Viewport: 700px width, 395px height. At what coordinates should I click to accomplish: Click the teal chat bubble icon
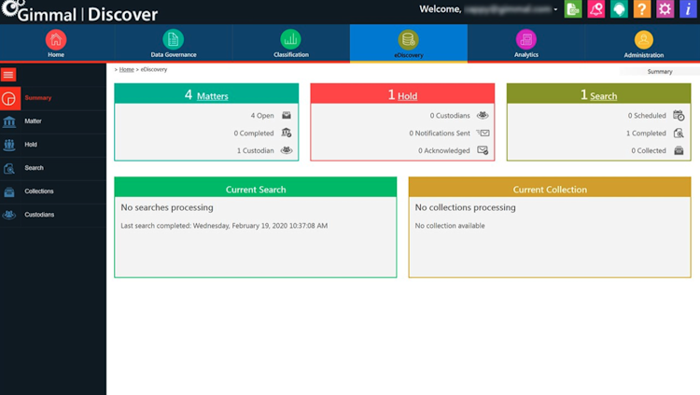tap(619, 9)
